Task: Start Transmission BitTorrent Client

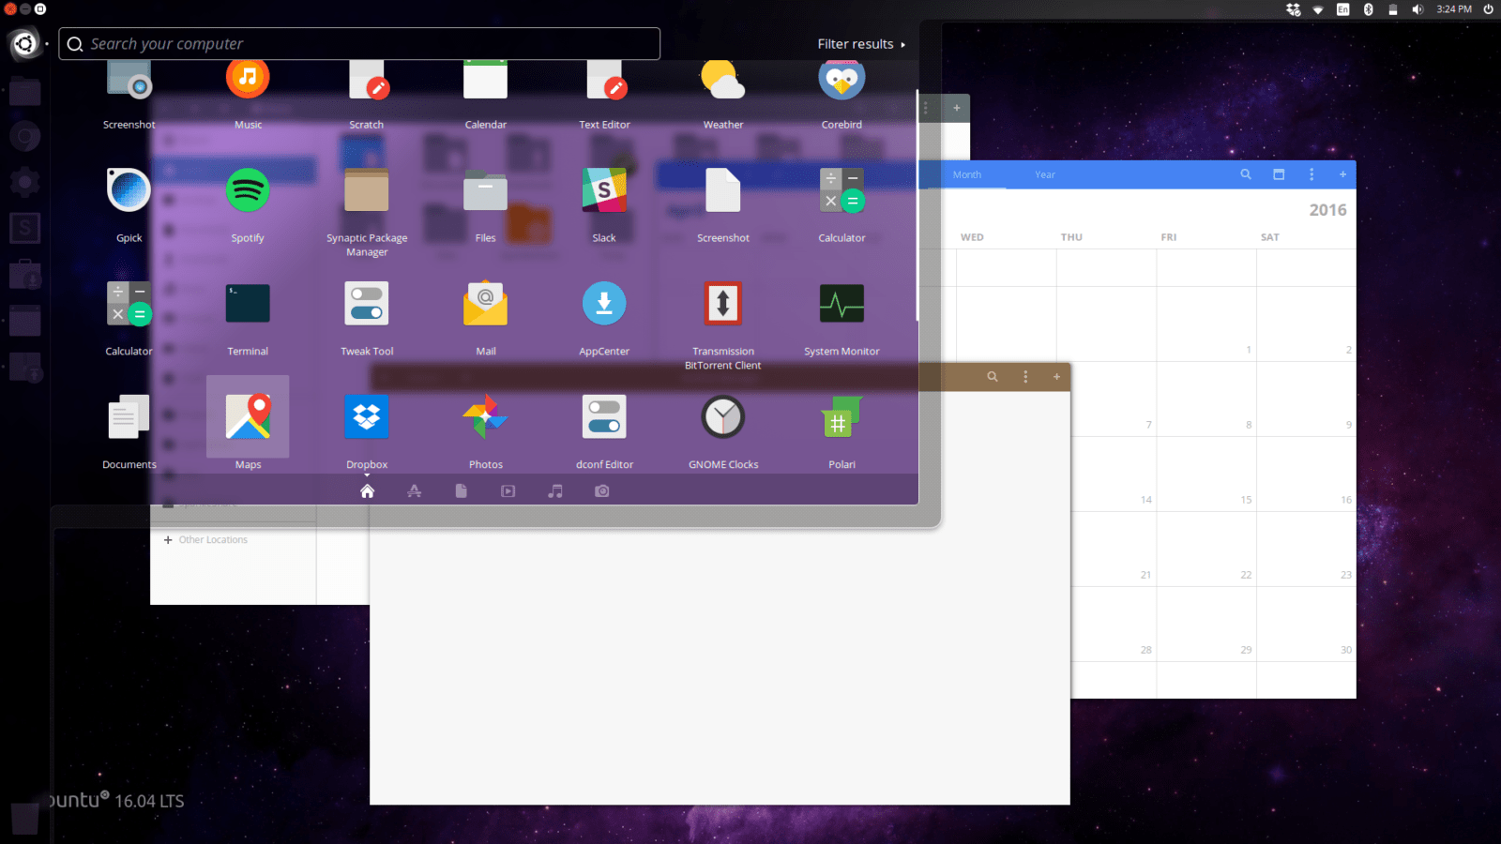Action: point(722,303)
